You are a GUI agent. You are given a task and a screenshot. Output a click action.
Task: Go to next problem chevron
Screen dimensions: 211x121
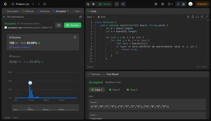[39, 4]
